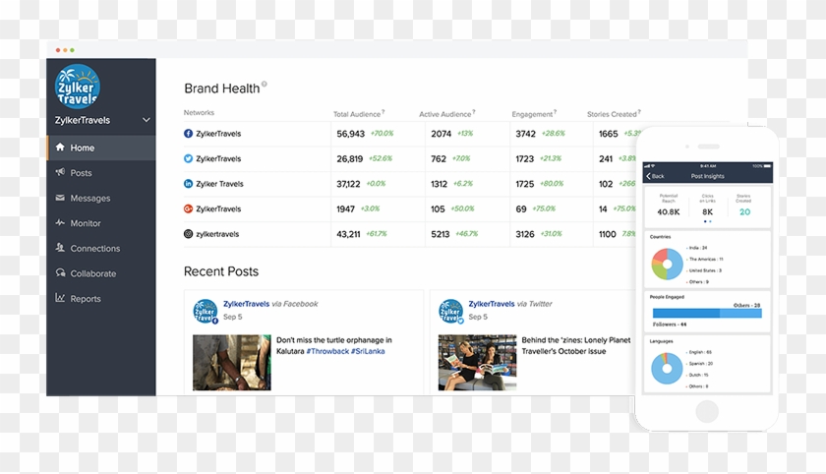The height and width of the screenshot is (474, 826).
Task: Click the Facebook icon beside ZylkerTravels
Action: tap(189, 134)
